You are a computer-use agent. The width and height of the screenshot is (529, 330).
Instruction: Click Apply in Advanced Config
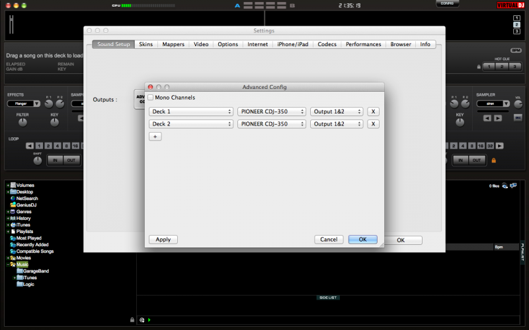coord(163,240)
